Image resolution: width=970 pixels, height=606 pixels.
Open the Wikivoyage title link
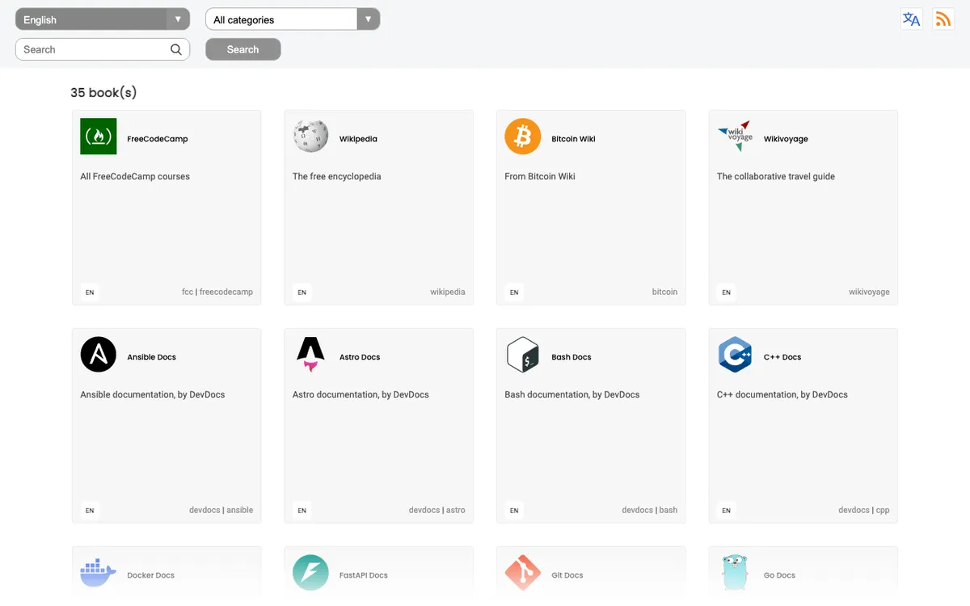(x=786, y=139)
